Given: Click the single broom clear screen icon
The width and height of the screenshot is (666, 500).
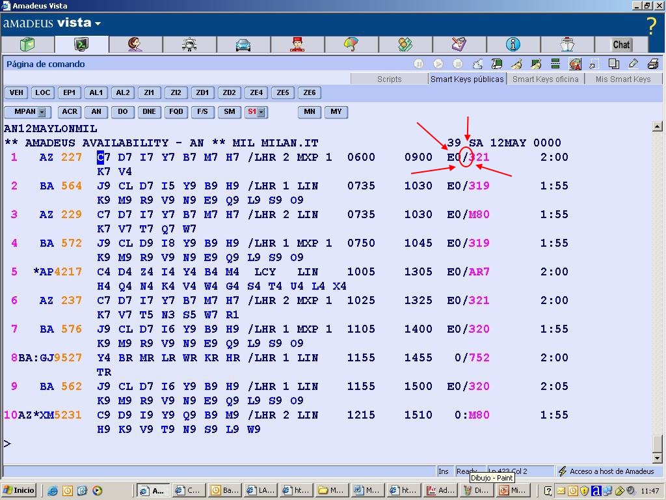Looking at the screenshot, I should tap(516, 64).
